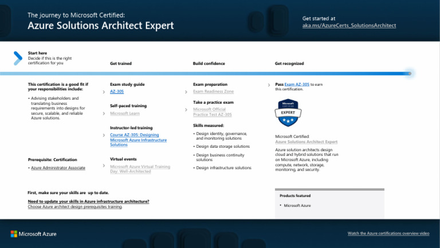Click the Products featured heading
Viewport: 440px width, 248px height.
(x=295, y=196)
